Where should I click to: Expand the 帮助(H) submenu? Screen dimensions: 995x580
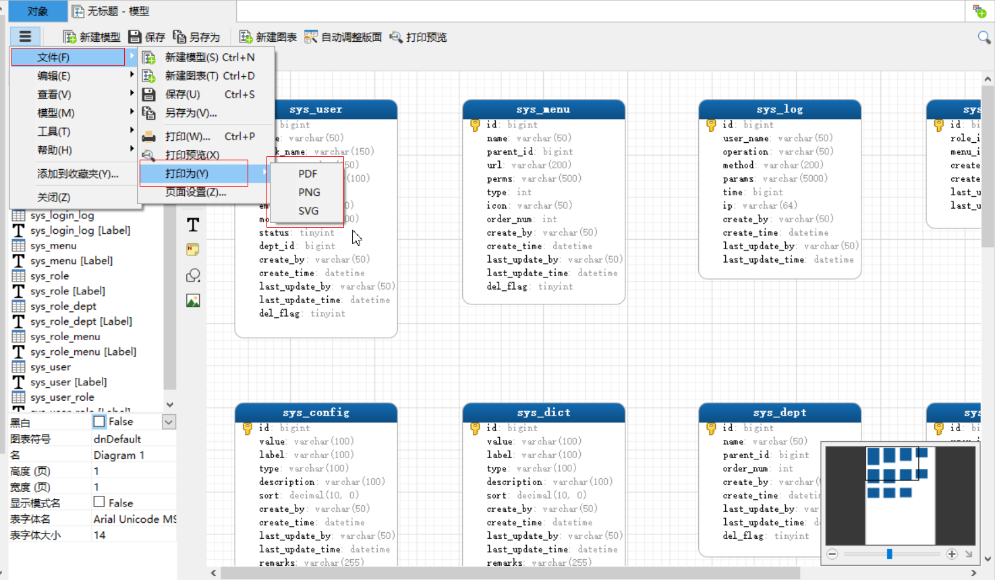click(74, 150)
